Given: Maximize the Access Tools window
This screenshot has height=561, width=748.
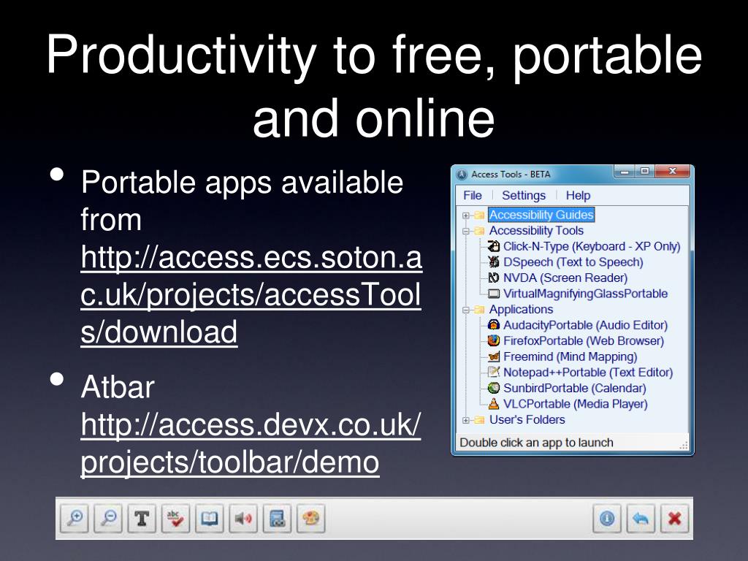Looking at the screenshot, I should point(644,171).
